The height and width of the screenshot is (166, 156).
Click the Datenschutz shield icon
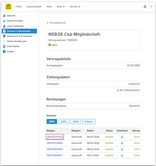coord(4,36)
